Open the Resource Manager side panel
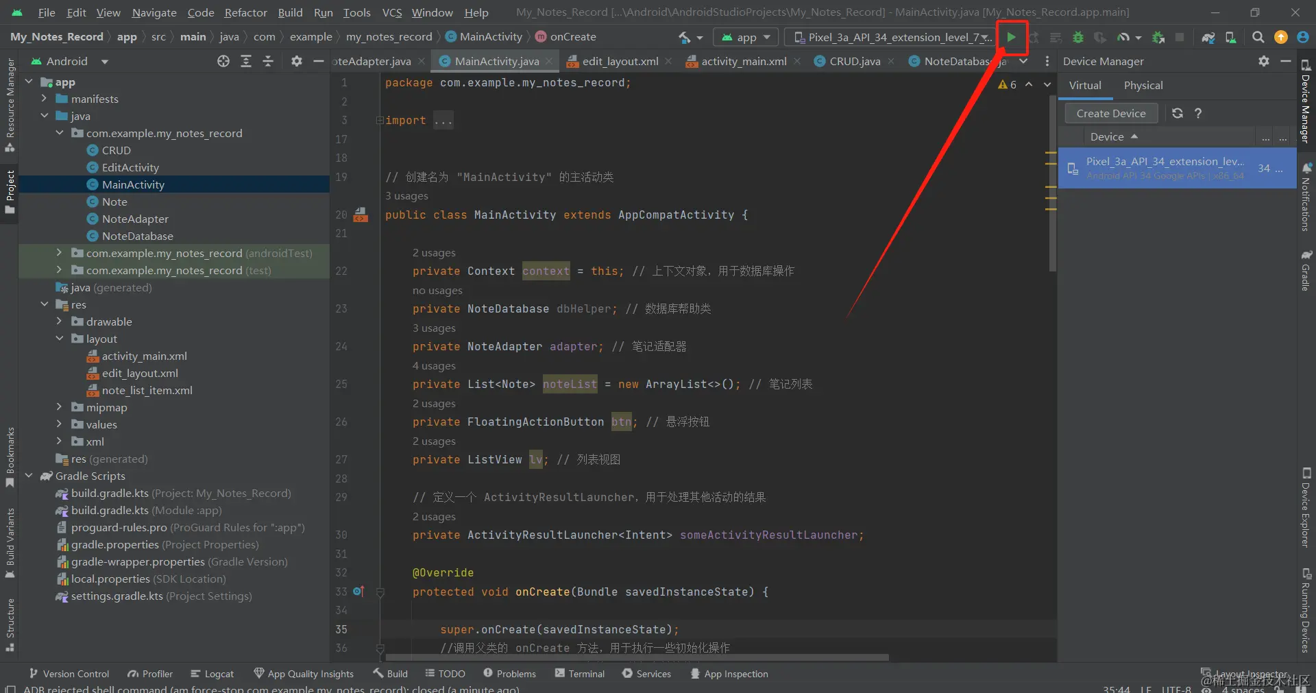 10,104
